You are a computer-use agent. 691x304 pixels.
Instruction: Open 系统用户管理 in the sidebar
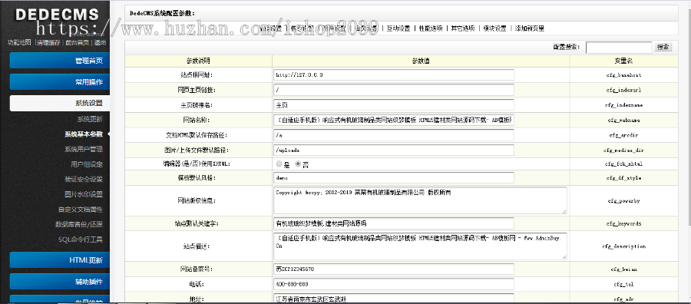(84, 150)
